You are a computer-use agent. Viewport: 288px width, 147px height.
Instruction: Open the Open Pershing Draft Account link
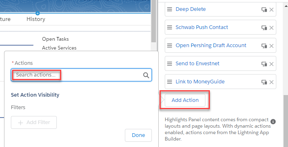click(x=211, y=46)
